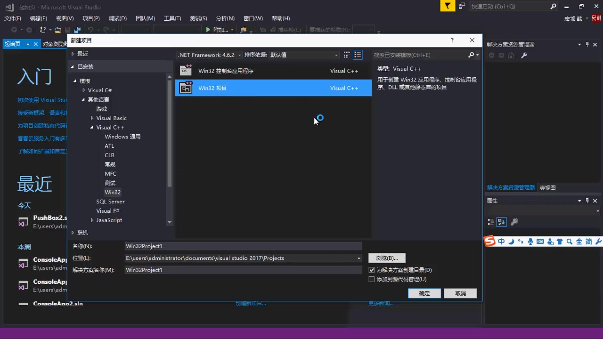Switch templates to medium list view
This screenshot has height=339, width=603.
click(x=358, y=55)
